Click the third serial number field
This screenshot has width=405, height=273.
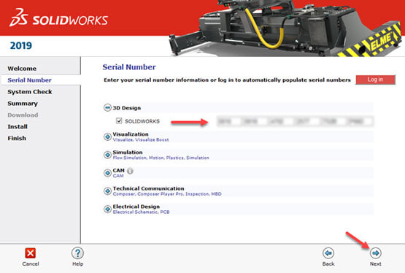pos(281,121)
